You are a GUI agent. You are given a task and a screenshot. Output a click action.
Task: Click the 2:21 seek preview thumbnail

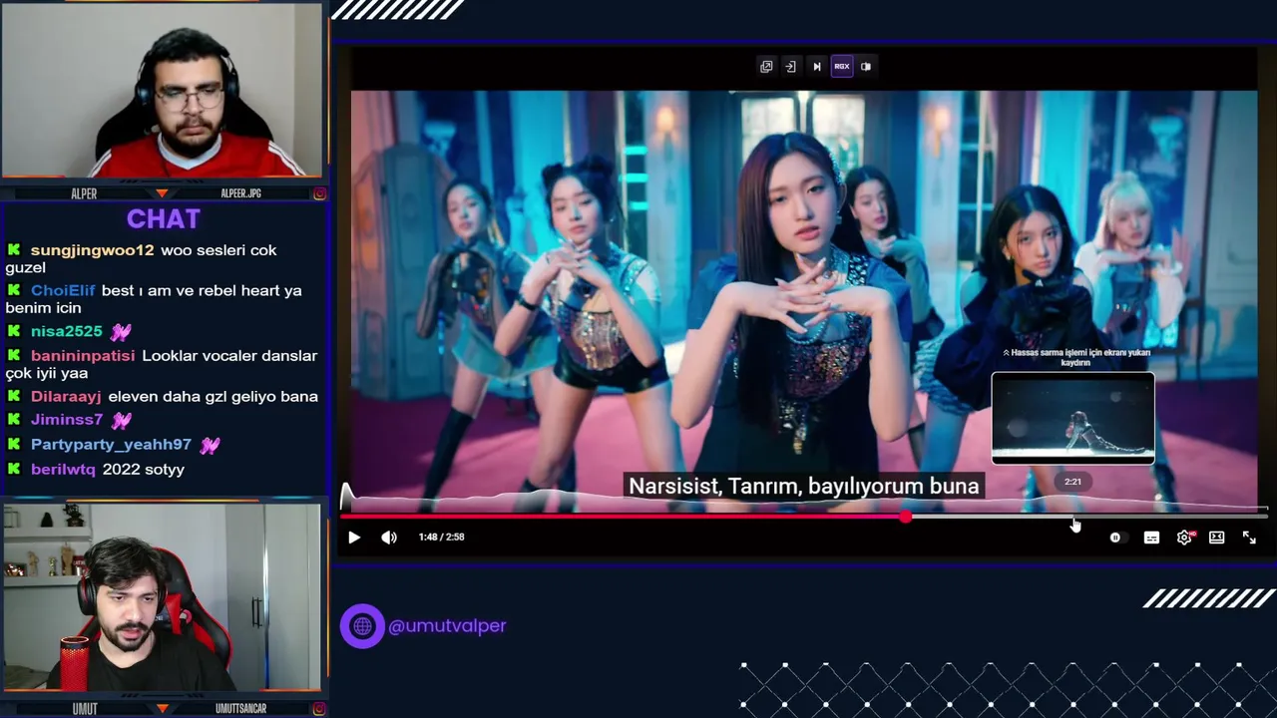(1072, 419)
